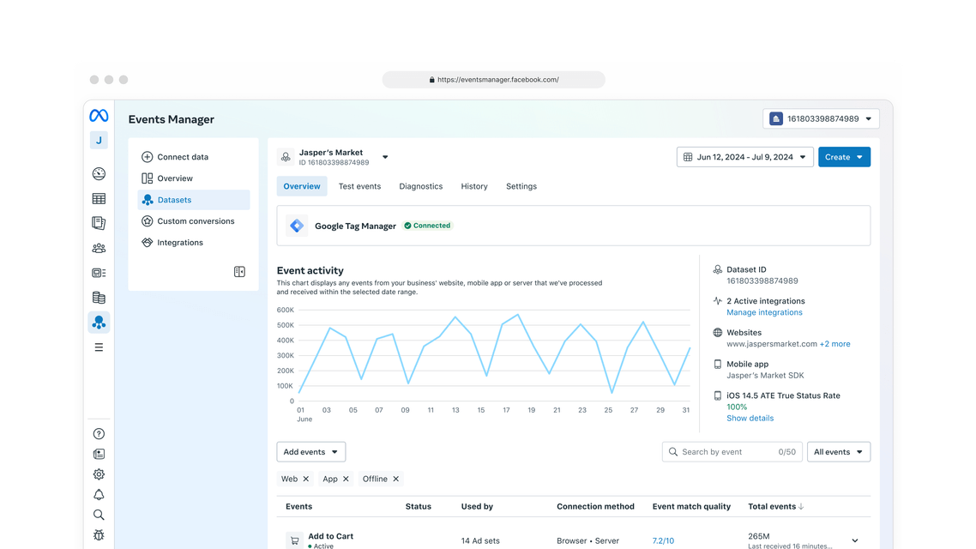Viewport: 976px width, 549px height.
Task: Open the Create dropdown button
Action: tap(844, 157)
